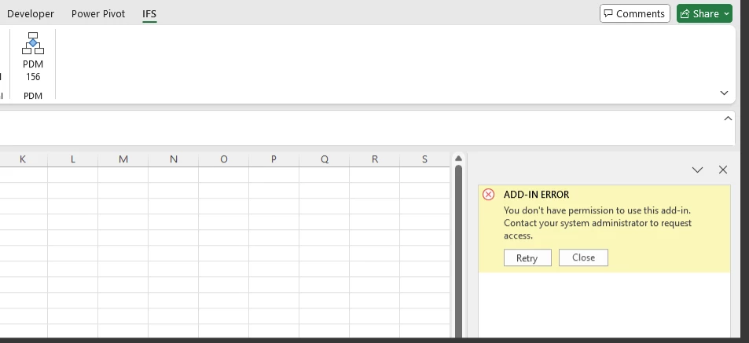The width and height of the screenshot is (749, 343).
Task: Expand the ribbon display options chevron
Action: pyautogui.click(x=724, y=93)
